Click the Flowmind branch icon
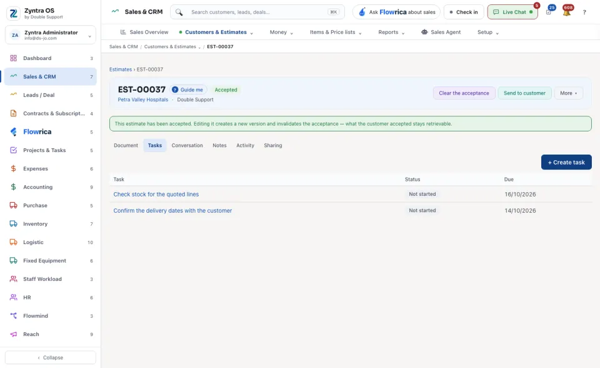 (13, 316)
